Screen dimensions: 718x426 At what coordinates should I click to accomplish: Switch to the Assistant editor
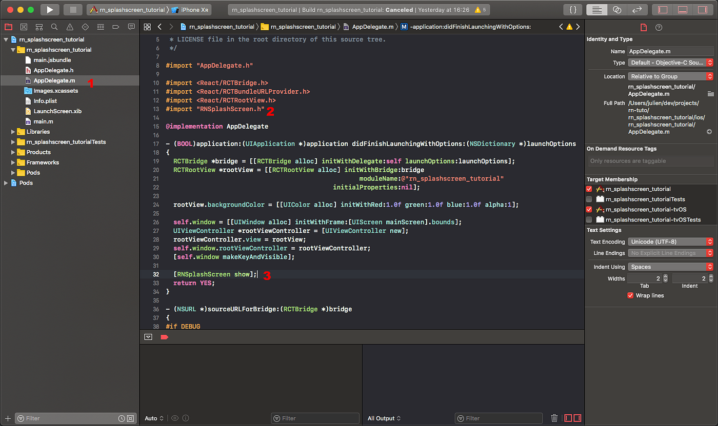tap(617, 10)
